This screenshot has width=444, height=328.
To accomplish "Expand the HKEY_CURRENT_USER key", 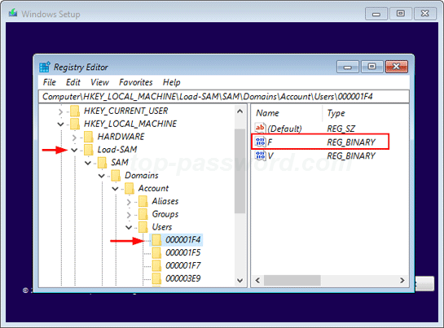I will coord(60,112).
